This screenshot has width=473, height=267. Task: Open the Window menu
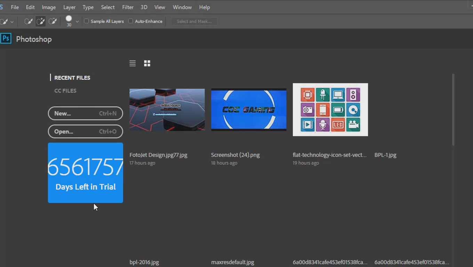click(x=182, y=7)
